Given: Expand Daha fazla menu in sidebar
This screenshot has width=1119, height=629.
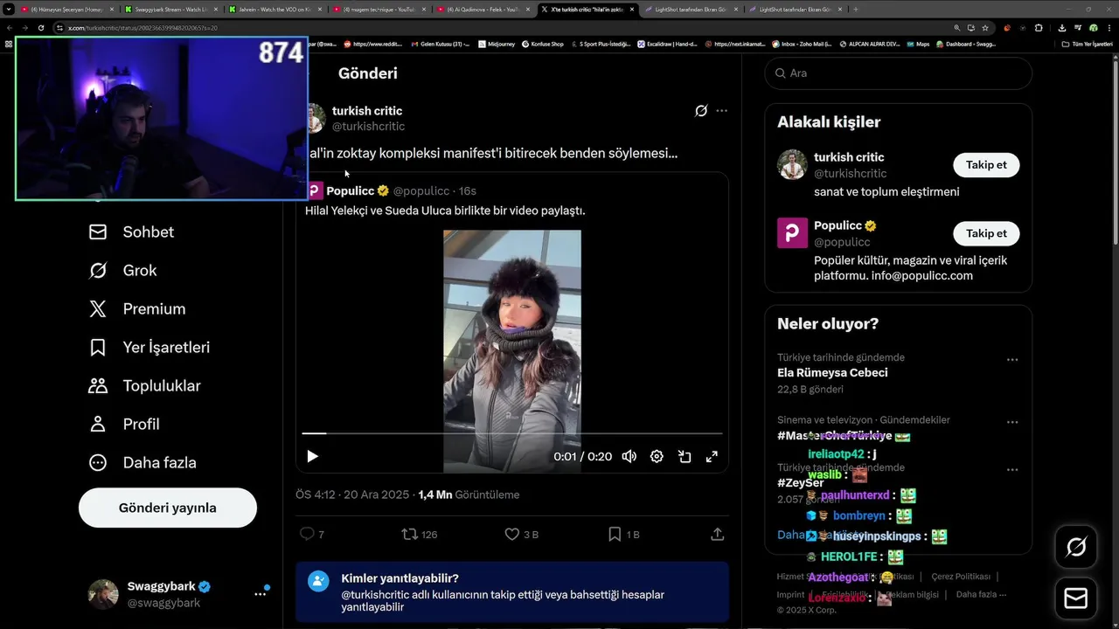Looking at the screenshot, I should point(142,462).
